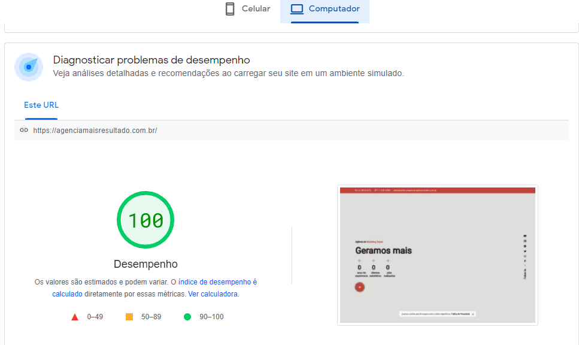Click the Desempenho label below the gauge
The image size is (579, 345).
click(x=145, y=264)
